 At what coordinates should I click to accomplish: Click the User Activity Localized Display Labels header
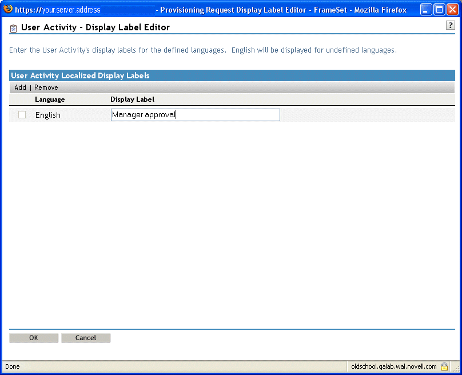pyautogui.click(x=80, y=75)
